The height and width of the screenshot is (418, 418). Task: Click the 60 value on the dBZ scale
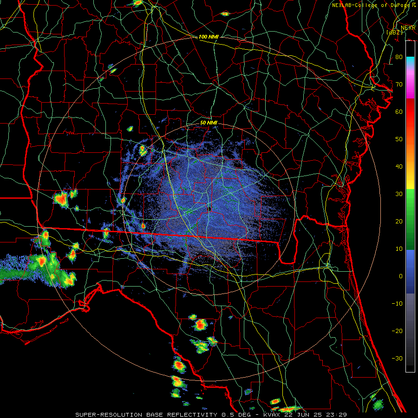[x=399, y=111]
